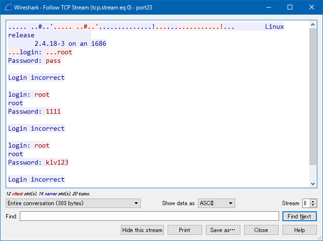Click the Hide this stream button
The height and width of the screenshot is (241, 323).
pos(142,230)
